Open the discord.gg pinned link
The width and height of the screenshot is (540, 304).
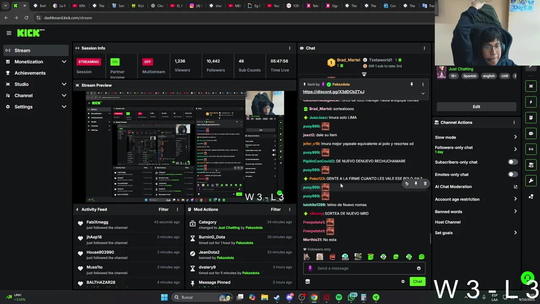tap(333, 92)
